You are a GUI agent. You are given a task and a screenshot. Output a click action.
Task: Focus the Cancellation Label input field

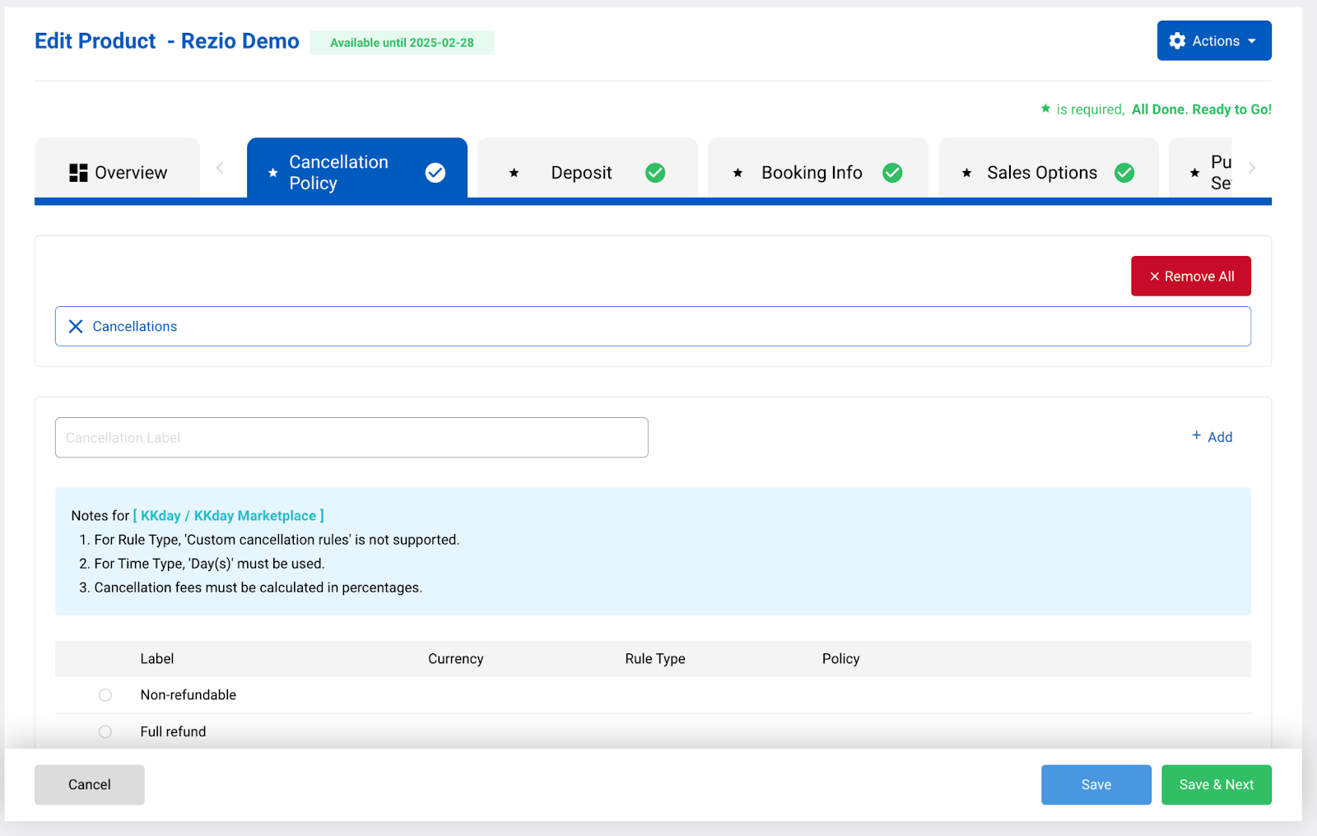[x=351, y=438]
